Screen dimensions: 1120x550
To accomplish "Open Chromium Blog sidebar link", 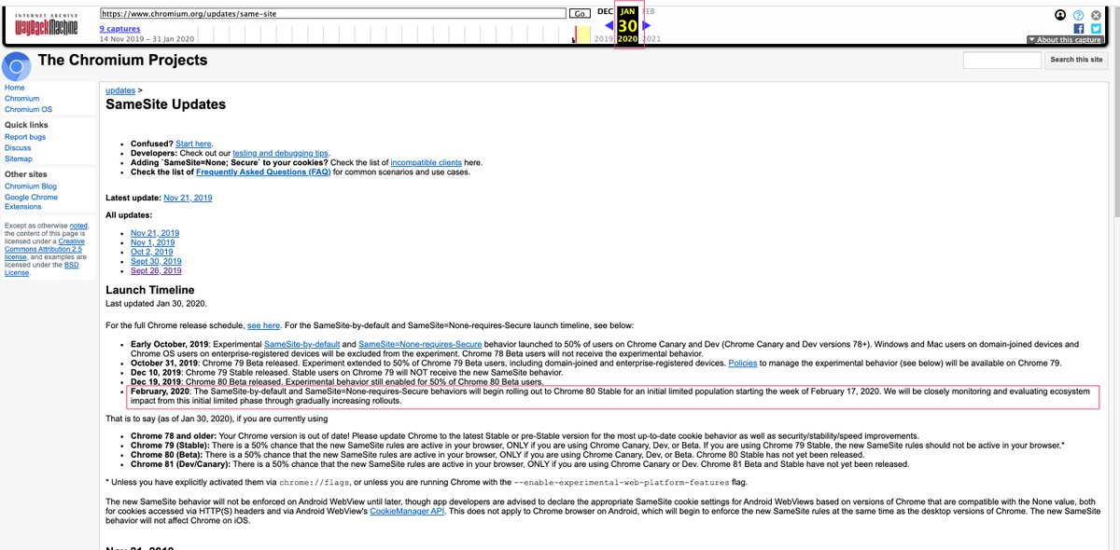I will [31, 186].
